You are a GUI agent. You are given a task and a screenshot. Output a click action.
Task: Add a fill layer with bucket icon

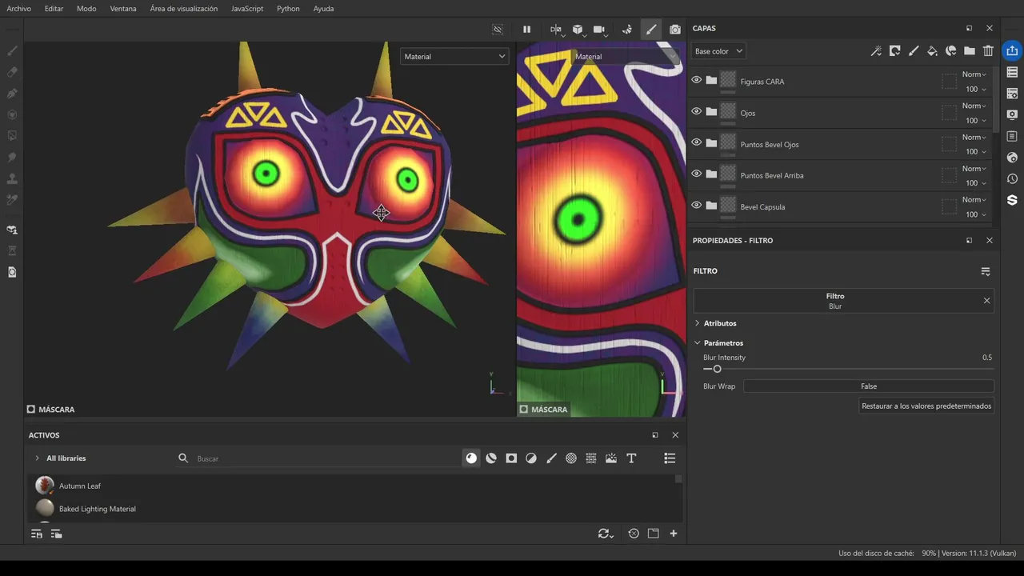click(932, 51)
